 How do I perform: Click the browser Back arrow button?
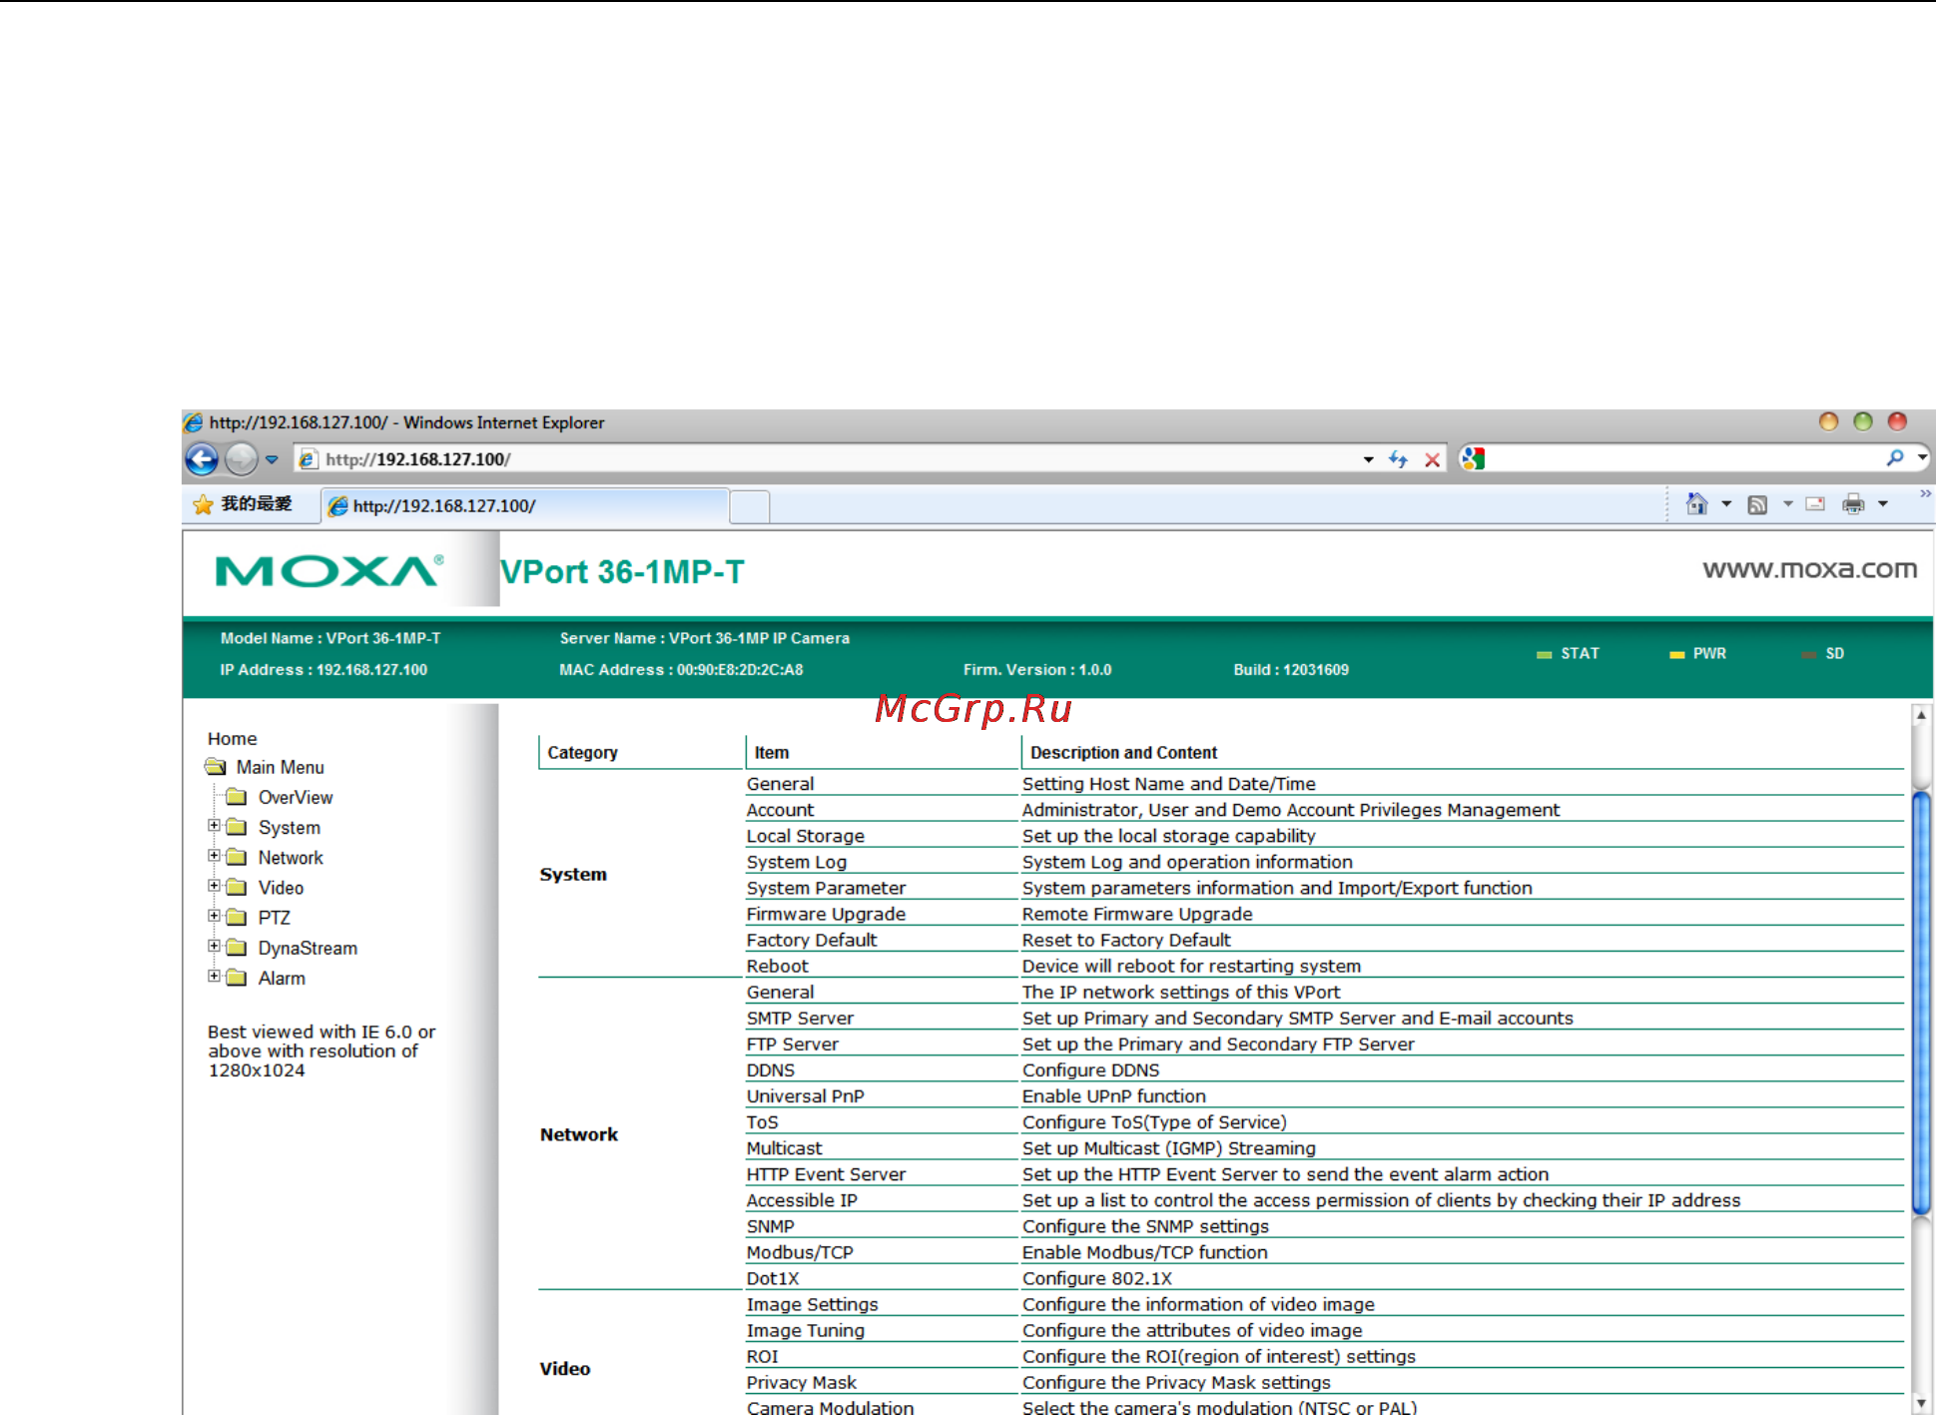coord(202,459)
